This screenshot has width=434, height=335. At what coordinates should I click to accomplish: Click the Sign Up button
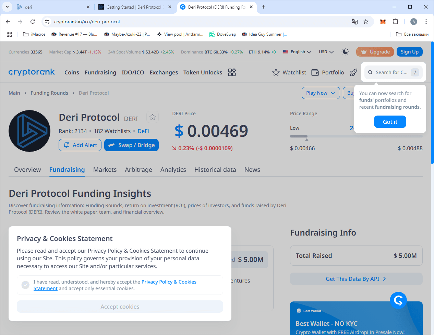[x=410, y=52]
